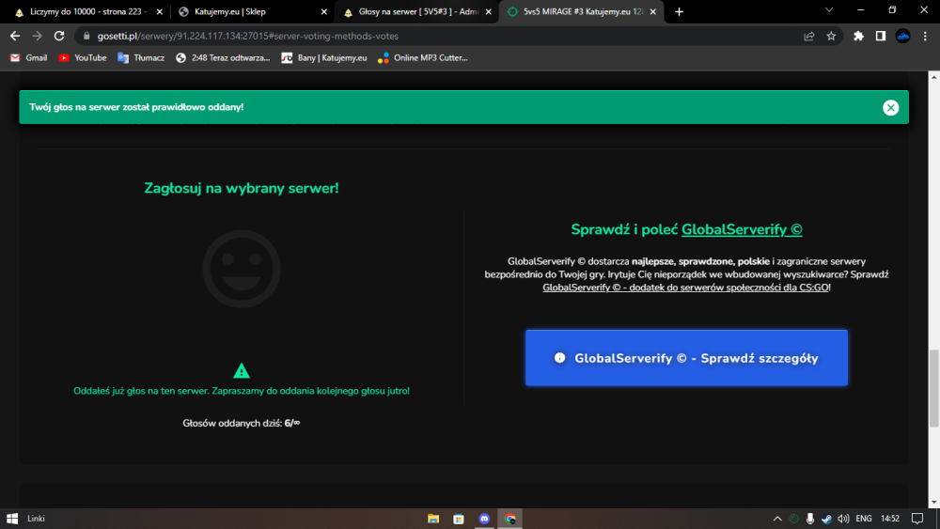The image size is (940, 529).
Task: Open the Linki taskbar toolbar
Action: [x=36, y=519]
